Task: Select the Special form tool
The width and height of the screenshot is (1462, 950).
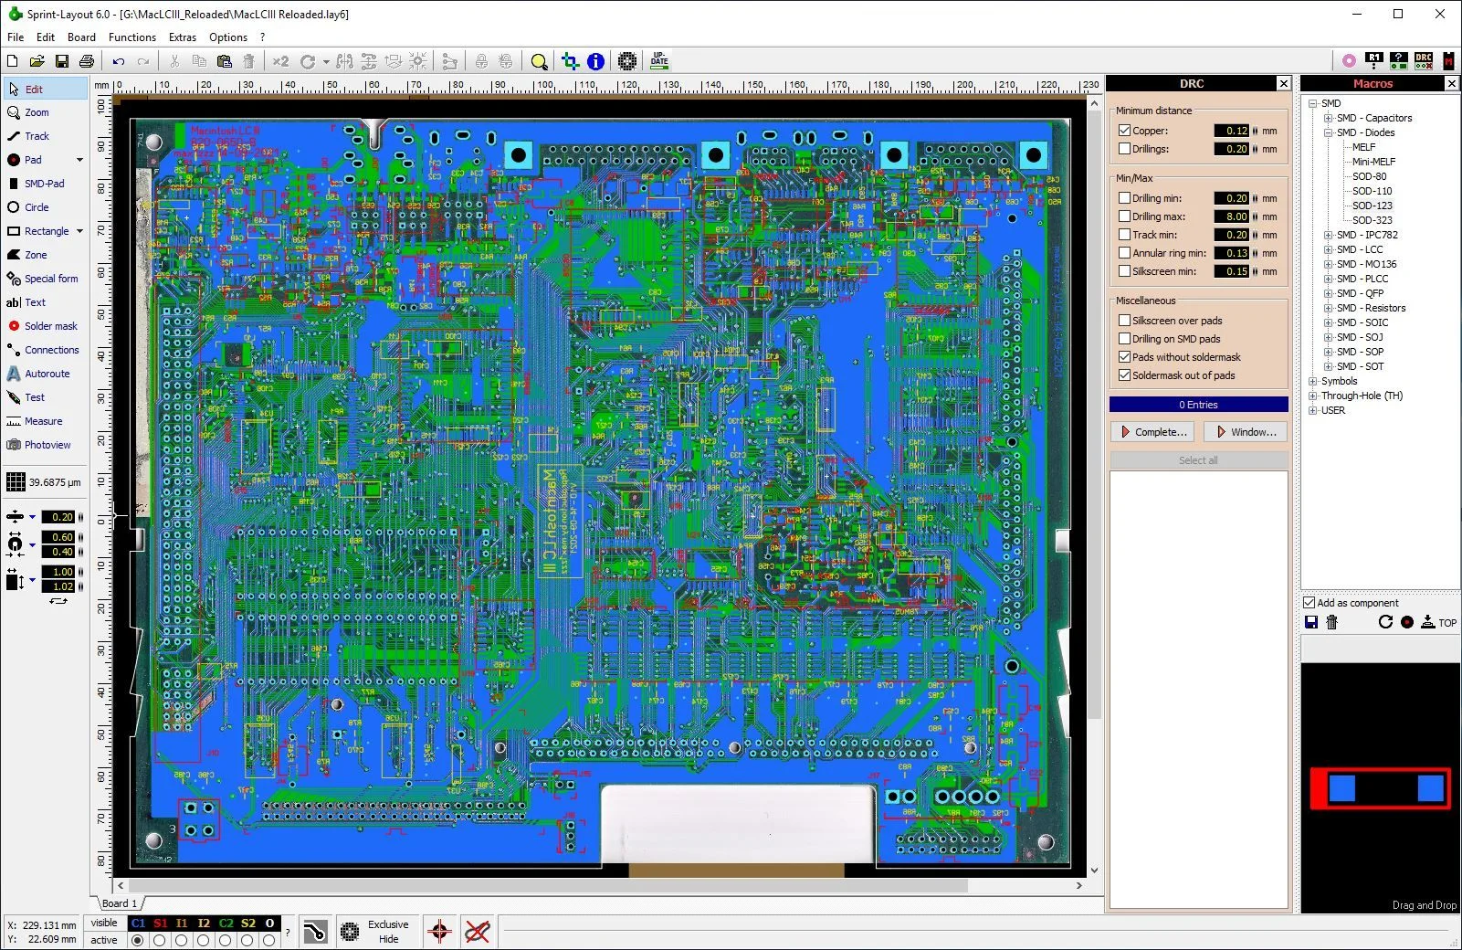Action: (50, 279)
